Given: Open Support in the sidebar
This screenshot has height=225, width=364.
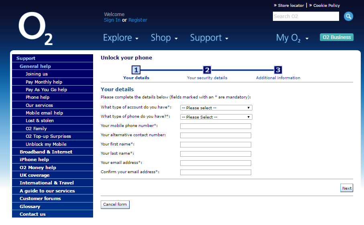Looking at the screenshot, I should pyautogui.click(x=53, y=58).
